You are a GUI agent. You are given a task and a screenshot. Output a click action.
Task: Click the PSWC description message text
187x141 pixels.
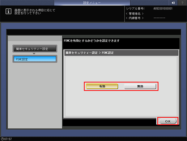tap(92, 41)
